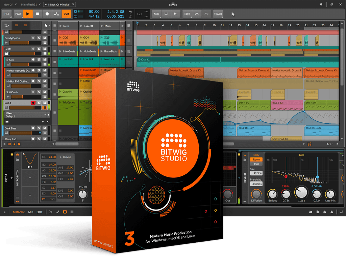Screen dimensions: 346x267
Task: Click the time signature 4/4,12 field
Action: click(x=94, y=16)
